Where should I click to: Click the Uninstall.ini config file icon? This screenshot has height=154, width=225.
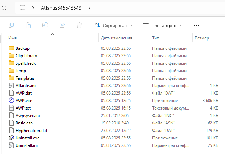click(11, 145)
